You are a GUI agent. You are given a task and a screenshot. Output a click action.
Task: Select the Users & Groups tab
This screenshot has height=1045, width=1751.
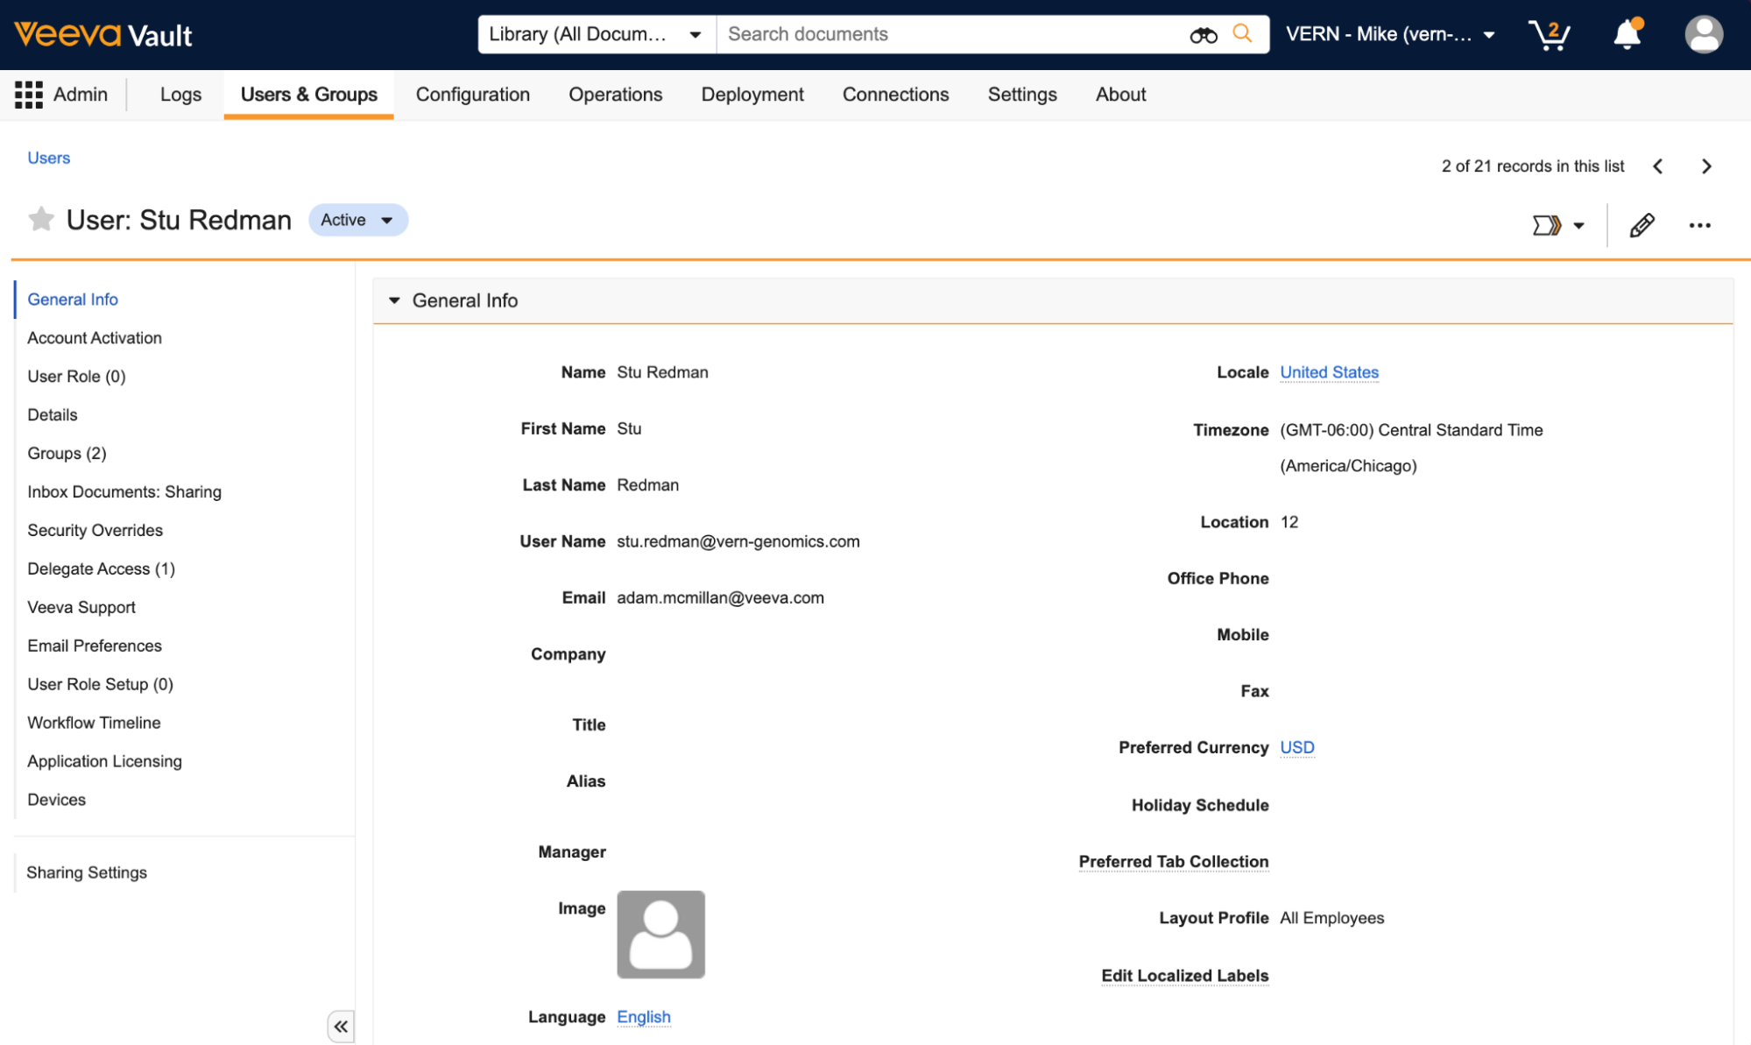pyautogui.click(x=308, y=95)
